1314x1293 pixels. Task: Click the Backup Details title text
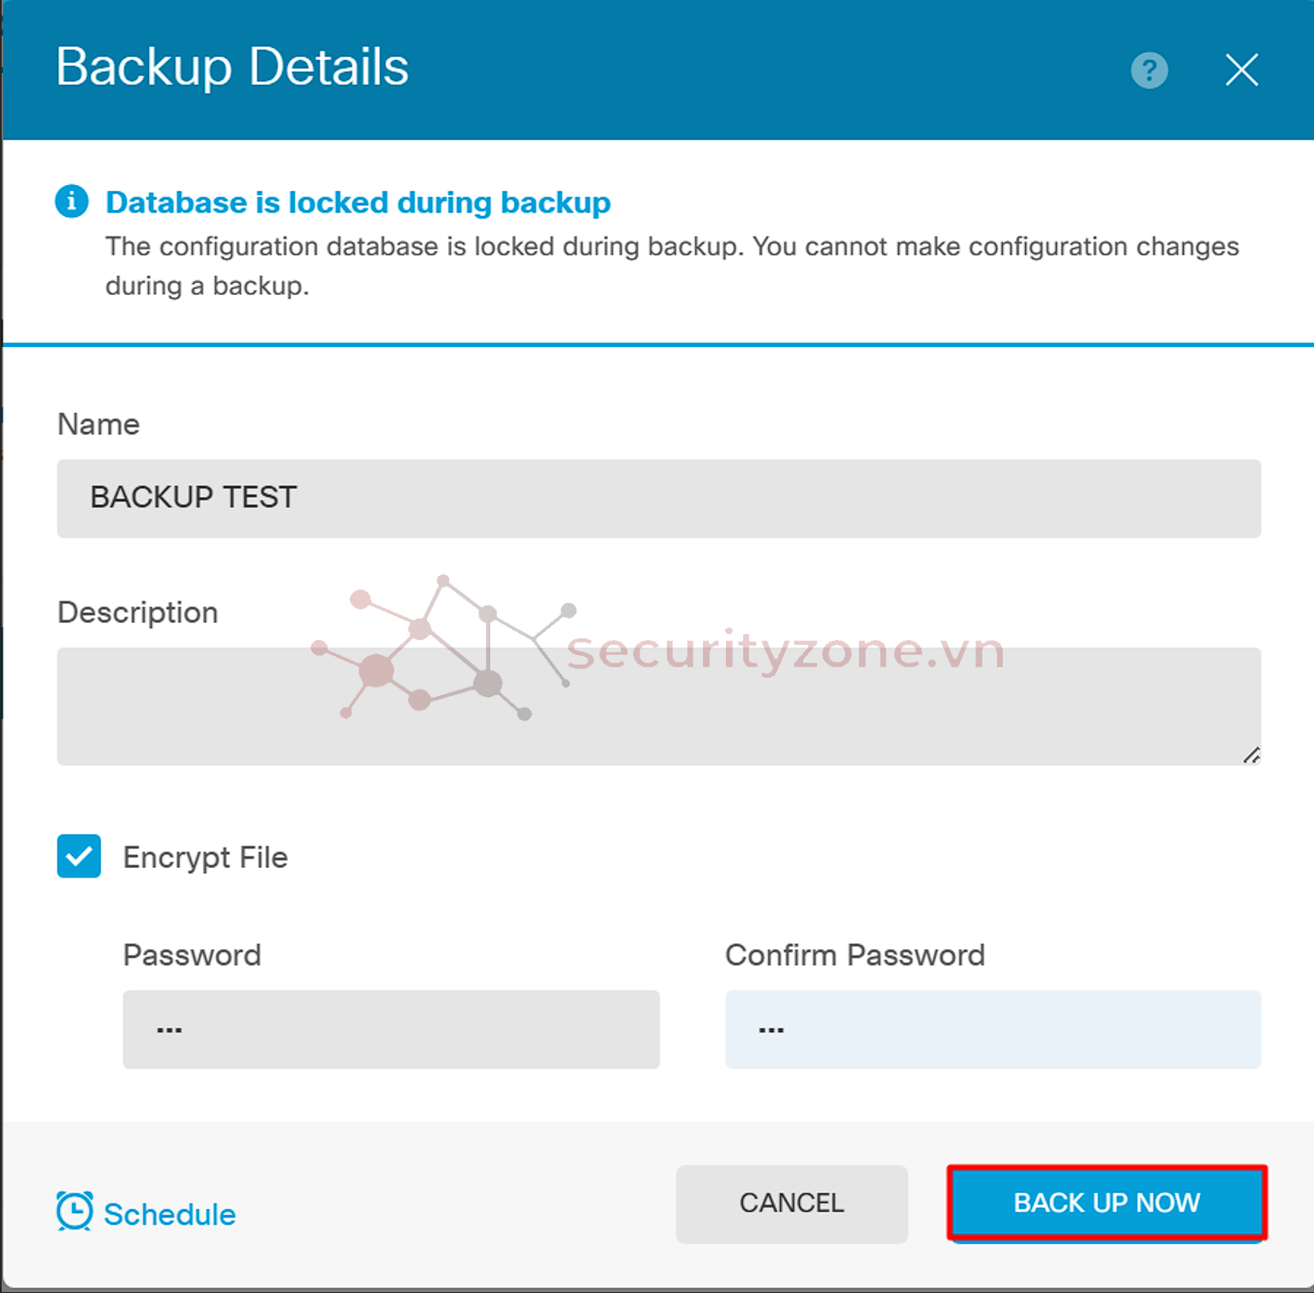pos(232,67)
